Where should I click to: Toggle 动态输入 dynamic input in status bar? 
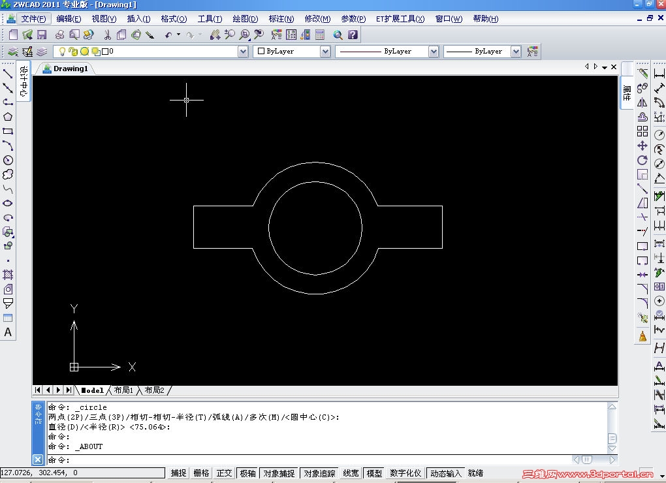coord(445,473)
